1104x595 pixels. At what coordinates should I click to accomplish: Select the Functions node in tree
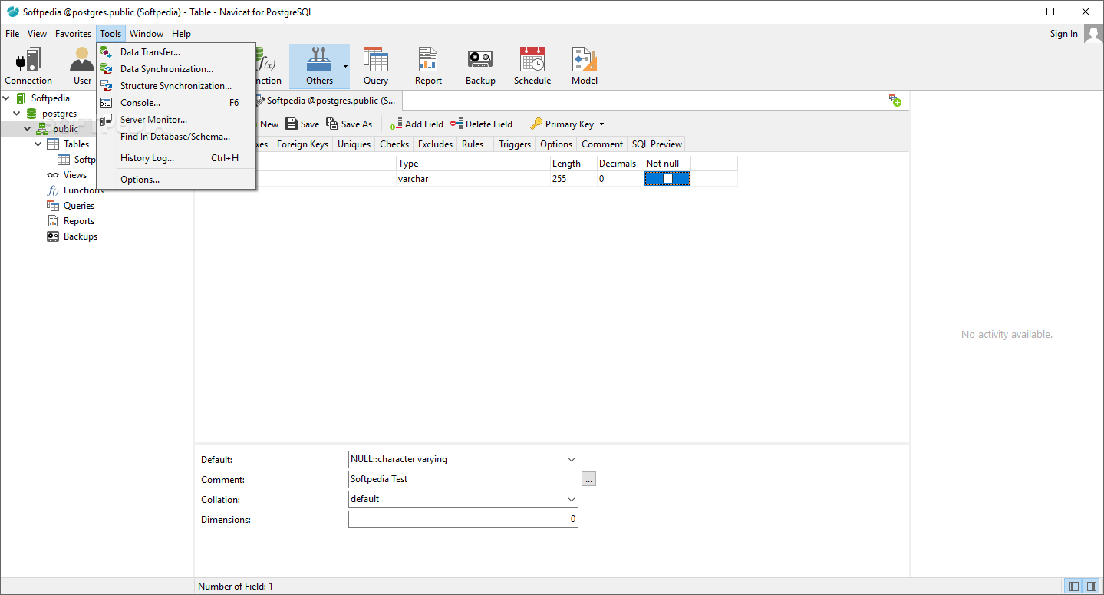(83, 190)
